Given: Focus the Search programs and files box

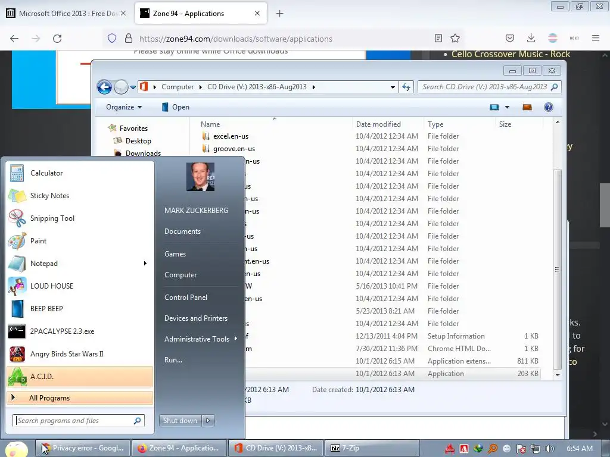Looking at the screenshot, I should tap(79, 421).
